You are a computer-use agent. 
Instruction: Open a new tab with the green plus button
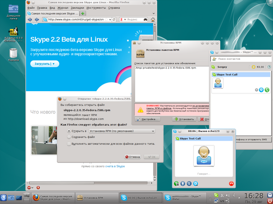tap(83, 13)
